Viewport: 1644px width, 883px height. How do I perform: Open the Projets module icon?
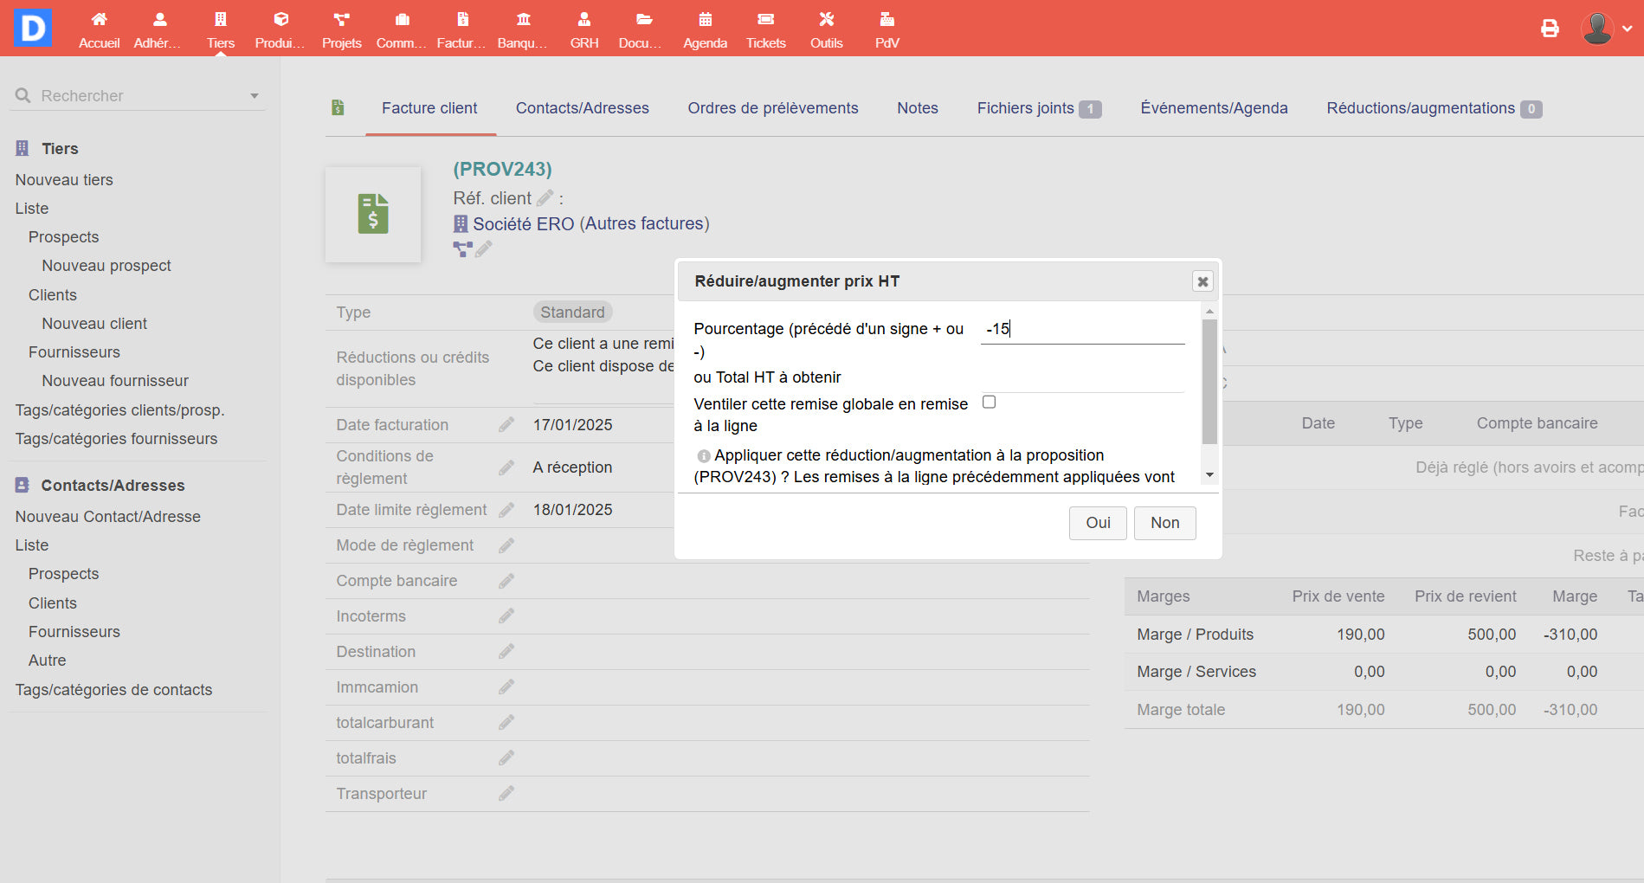341,20
